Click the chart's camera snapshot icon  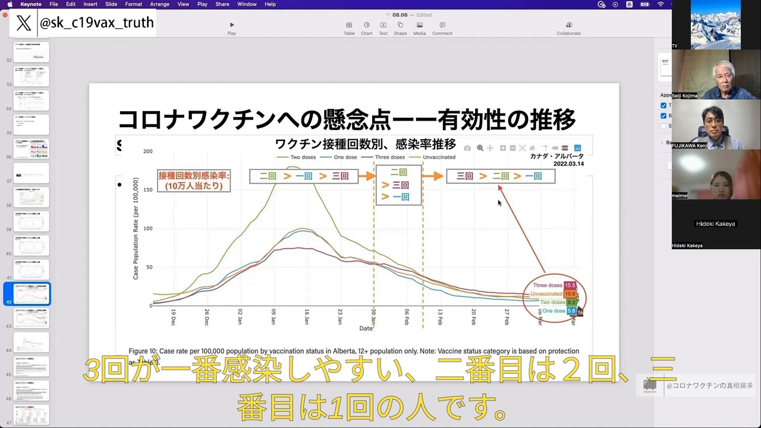point(467,148)
